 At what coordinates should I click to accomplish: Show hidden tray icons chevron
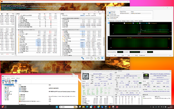(x=151, y=107)
